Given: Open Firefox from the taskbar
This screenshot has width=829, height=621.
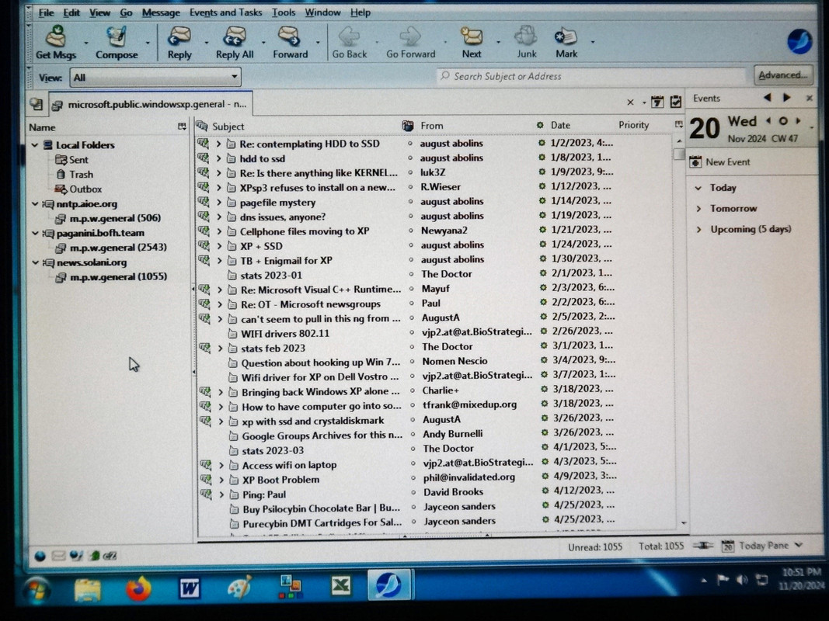Looking at the screenshot, I should (138, 588).
